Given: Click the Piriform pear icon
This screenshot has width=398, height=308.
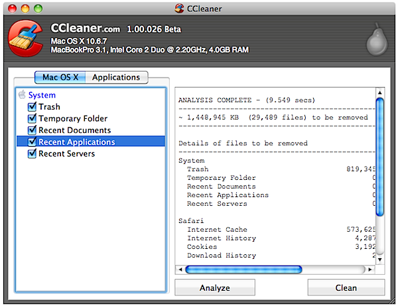Looking at the screenshot, I should click(375, 42).
